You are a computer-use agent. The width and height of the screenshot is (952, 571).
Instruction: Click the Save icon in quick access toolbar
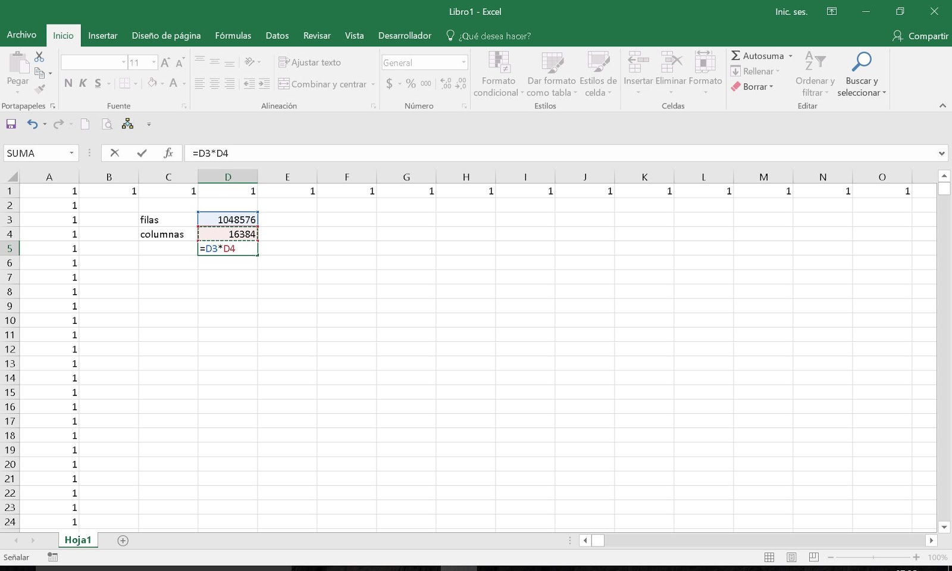coord(11,124)
